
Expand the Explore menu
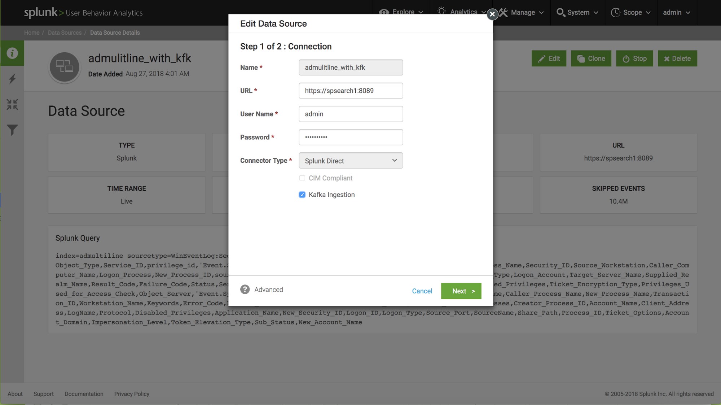[x=401, y=12]
